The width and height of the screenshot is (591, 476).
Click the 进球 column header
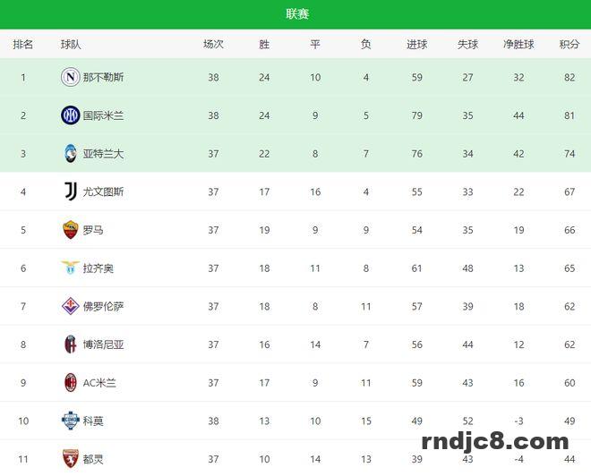click(x=417, y=45)
